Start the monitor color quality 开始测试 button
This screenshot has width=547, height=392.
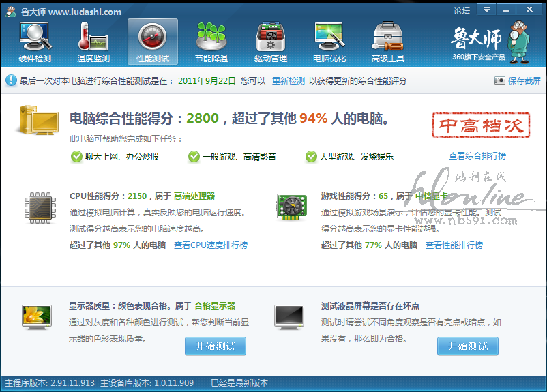click(216, 346)
